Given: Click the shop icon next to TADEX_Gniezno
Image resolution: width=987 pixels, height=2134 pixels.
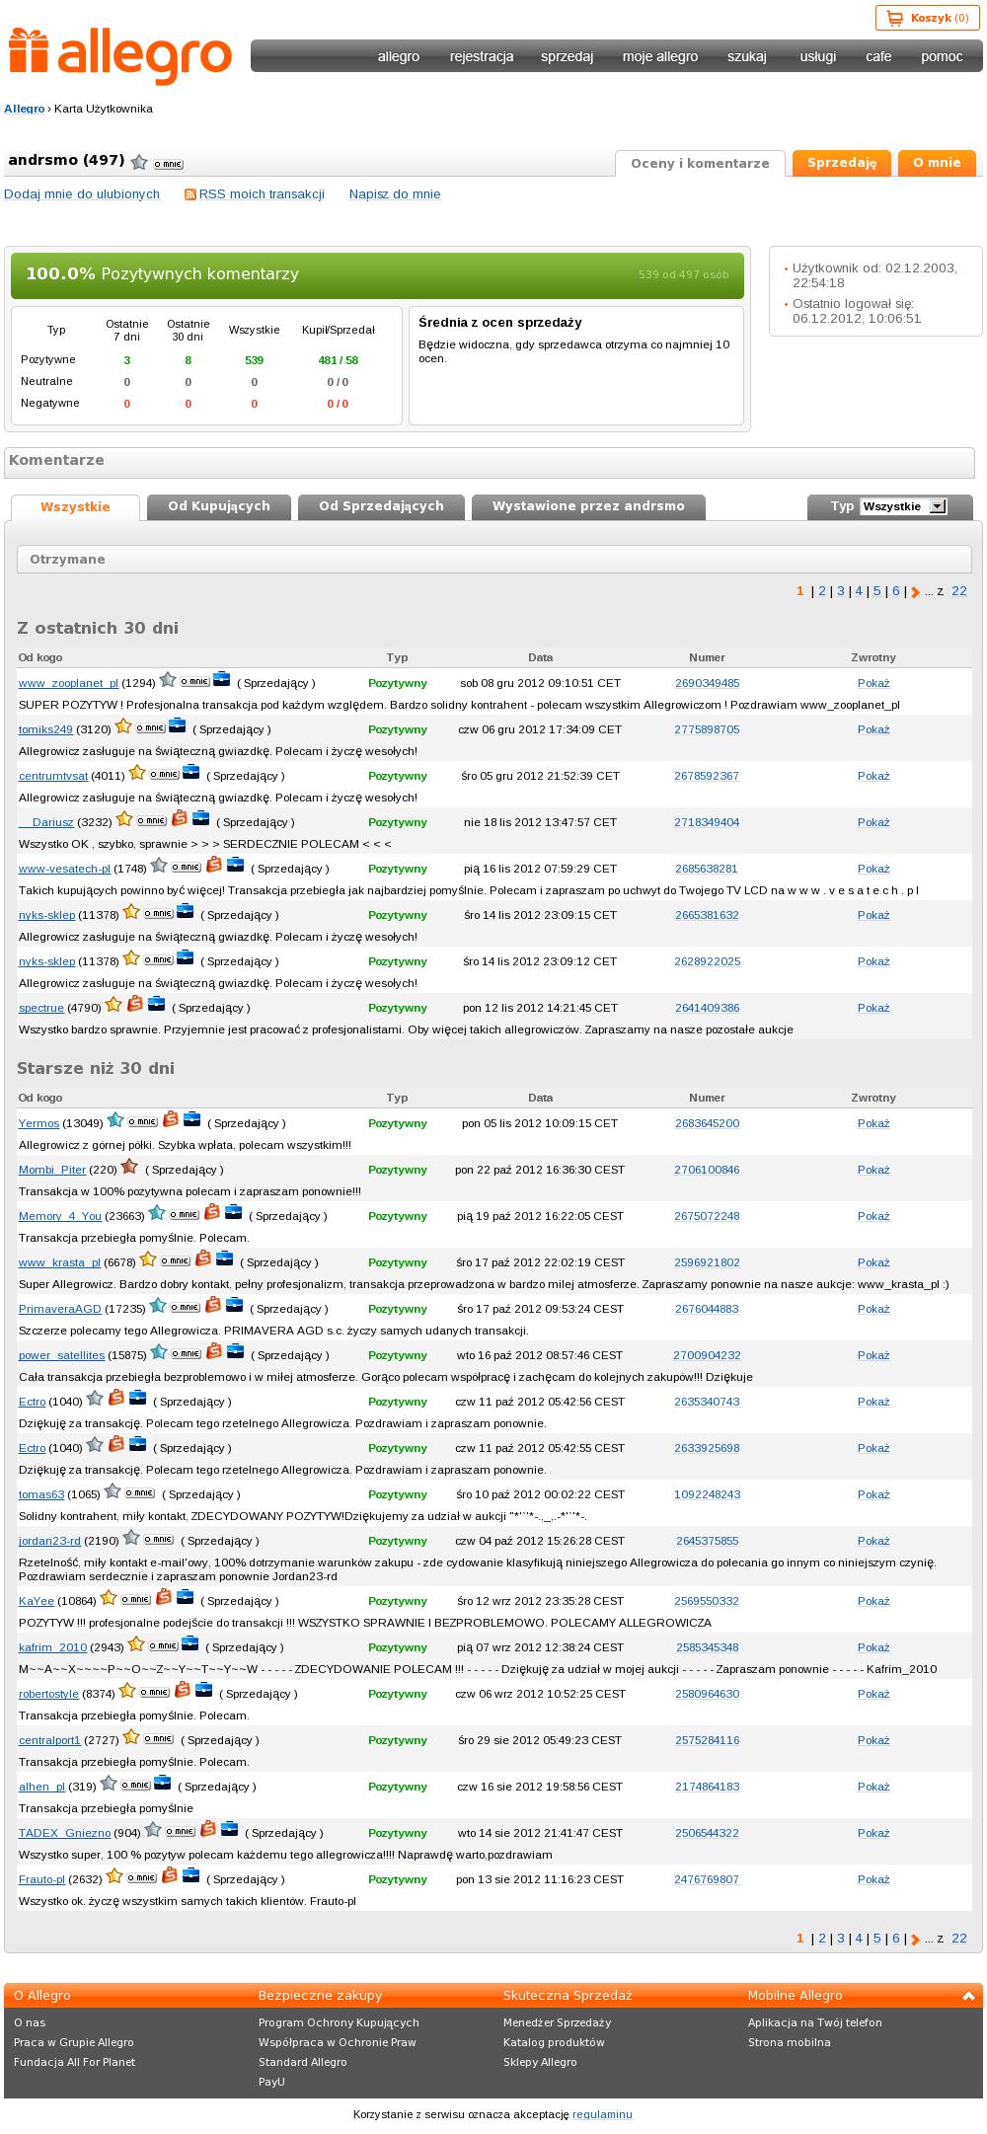Looking at the screenshot, I should (x=207, y=1829).
